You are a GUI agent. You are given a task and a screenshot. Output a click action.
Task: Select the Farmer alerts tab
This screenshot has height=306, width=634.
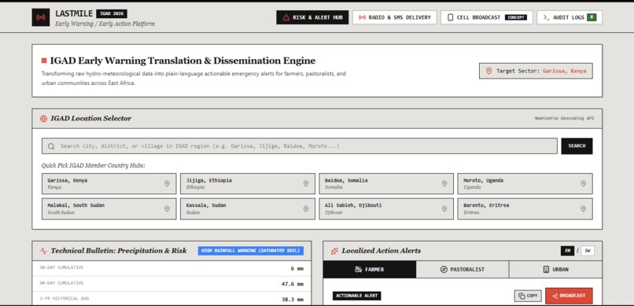(370, 269)
